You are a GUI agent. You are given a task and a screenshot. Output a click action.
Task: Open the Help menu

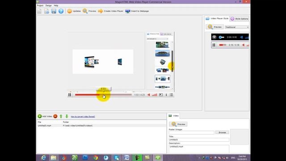56,5
